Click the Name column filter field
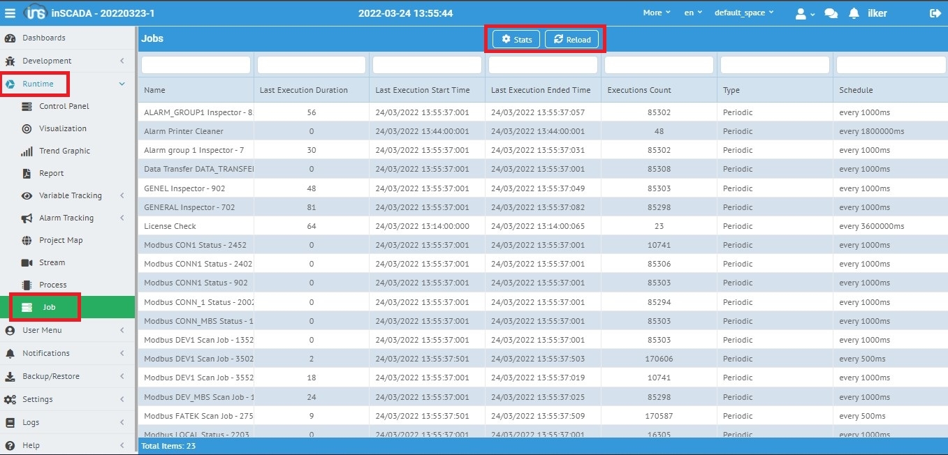948x455 pixels. tap(196, 65)
